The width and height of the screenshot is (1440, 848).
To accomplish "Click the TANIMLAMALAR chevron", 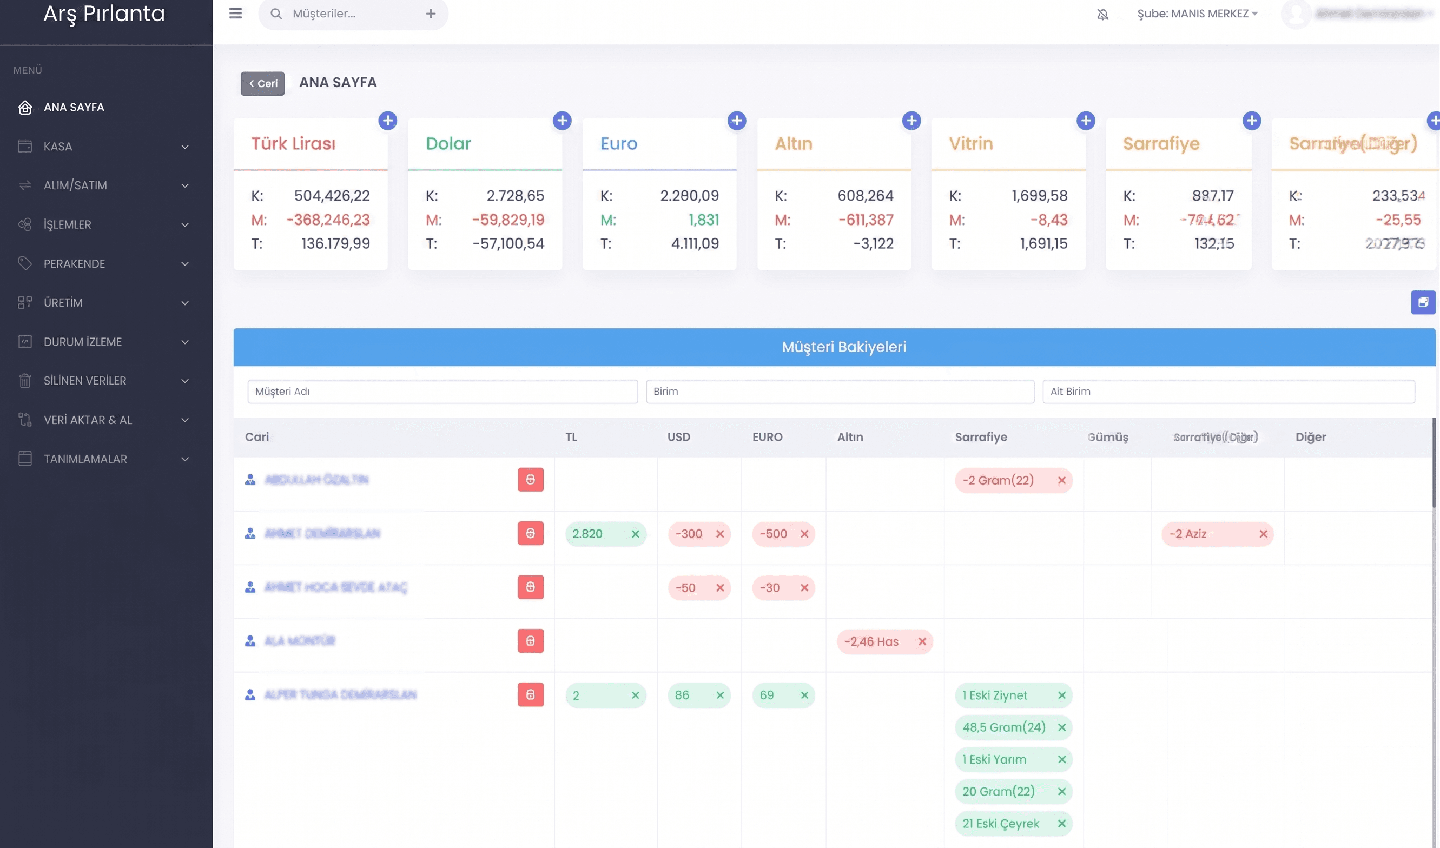I will (x=184, y=460).
